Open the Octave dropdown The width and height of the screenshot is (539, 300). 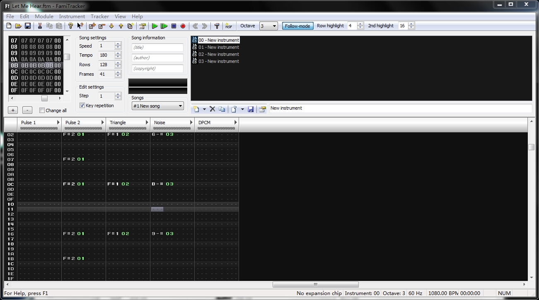pos(268,26)
